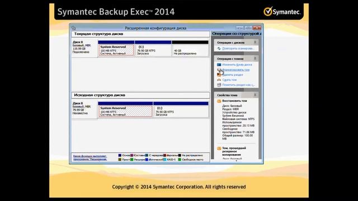This screenshot has width=358, height=201.
Task: Open the help link about the advanced disk application
Action: (90, 157)
